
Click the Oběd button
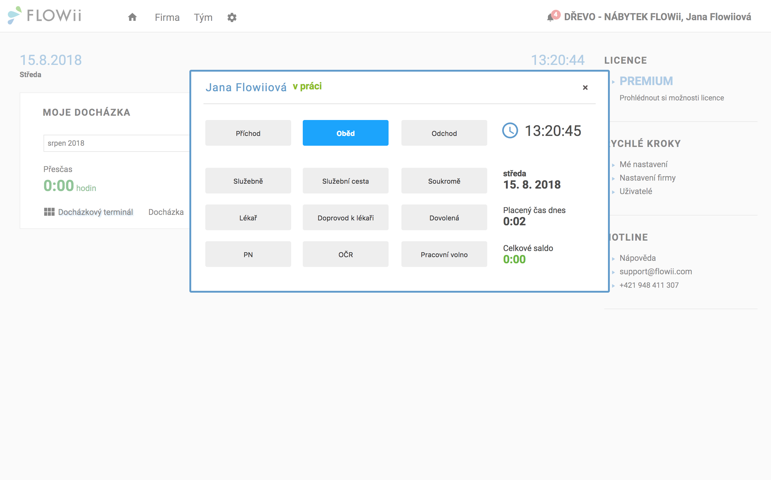click(x=345, y=133)
